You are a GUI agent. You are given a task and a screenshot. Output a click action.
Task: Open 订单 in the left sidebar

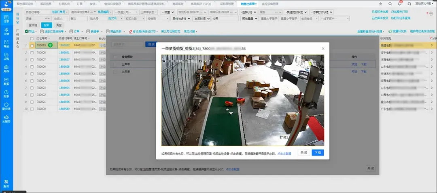pyautogui.click(x=6, y=19)
